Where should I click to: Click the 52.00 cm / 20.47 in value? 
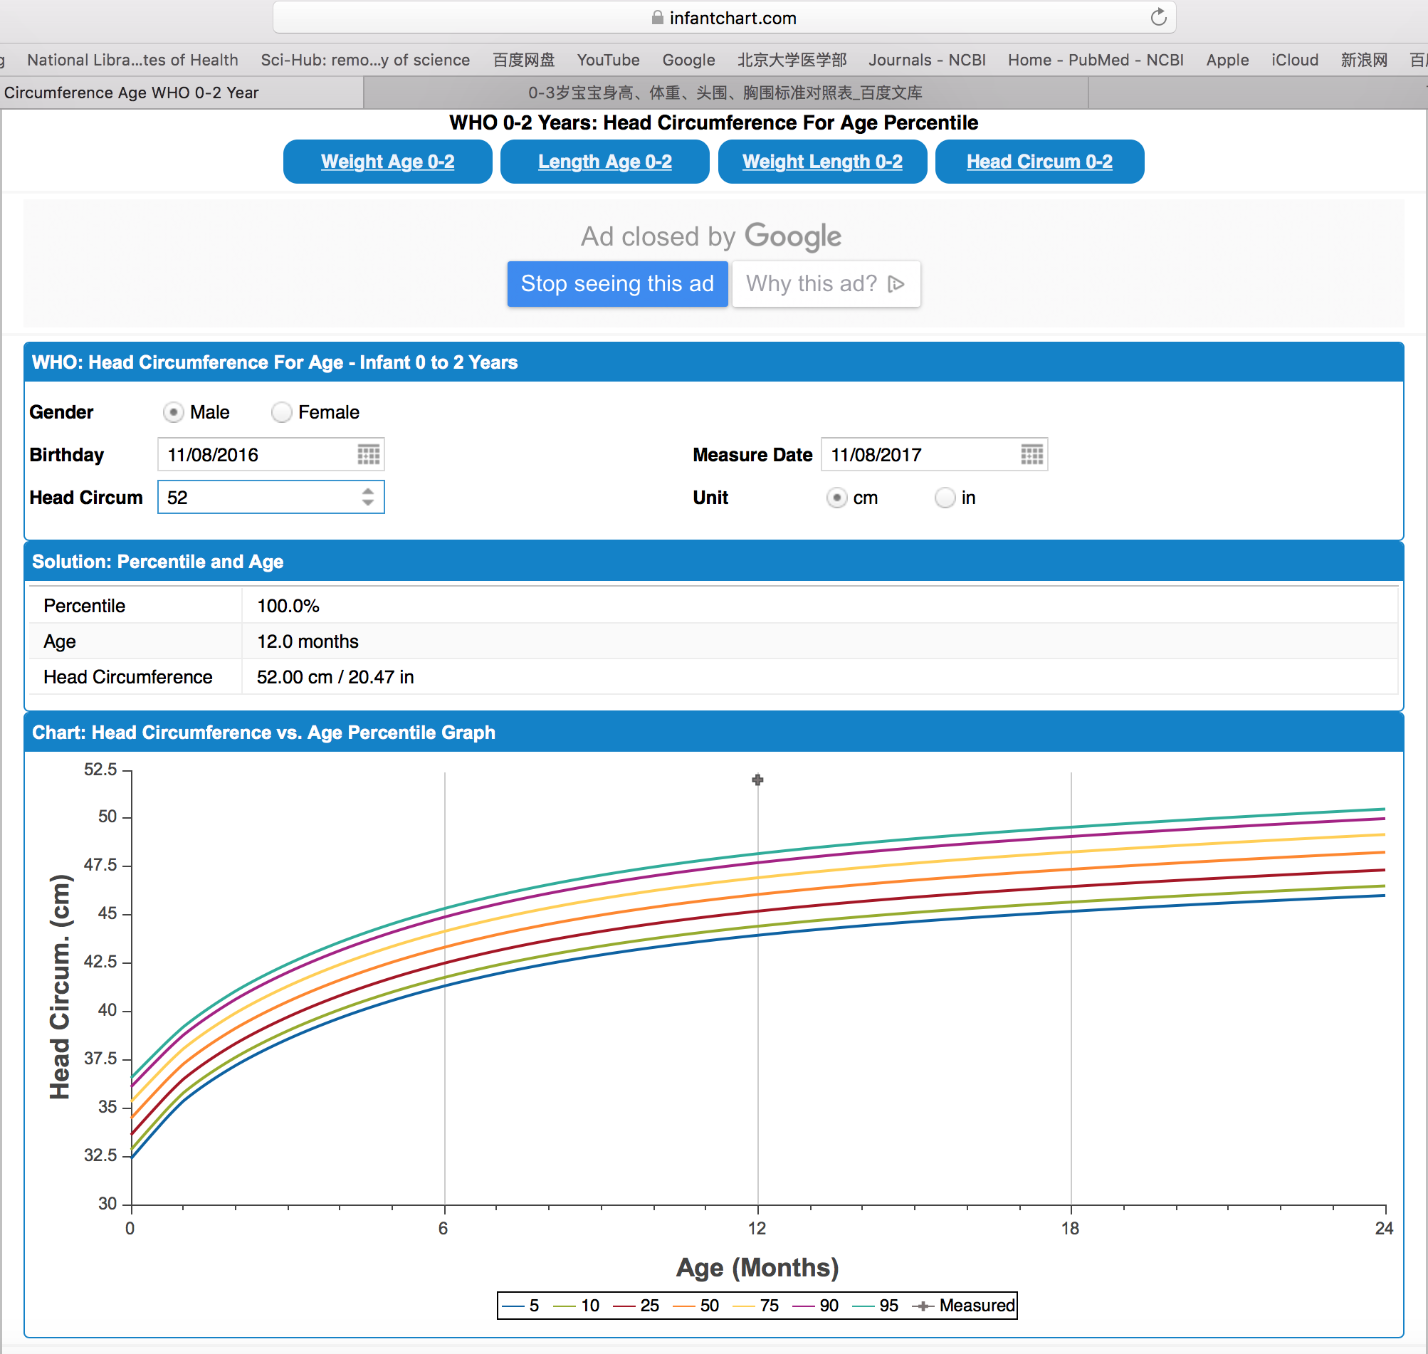coord(335,677)
